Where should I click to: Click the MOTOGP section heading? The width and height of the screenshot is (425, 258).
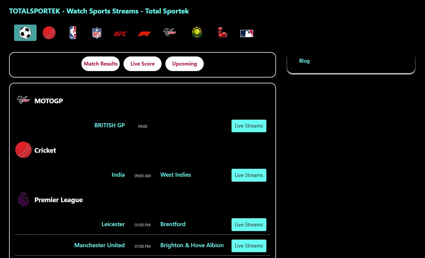[x=49, y=101]
